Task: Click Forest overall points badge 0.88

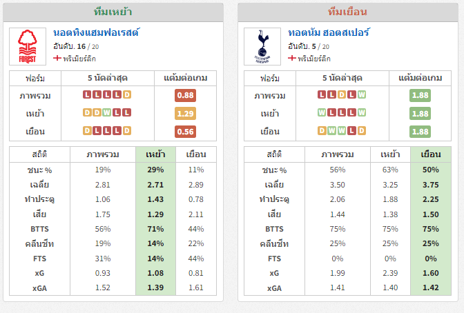Action: (x=185, y=95)
